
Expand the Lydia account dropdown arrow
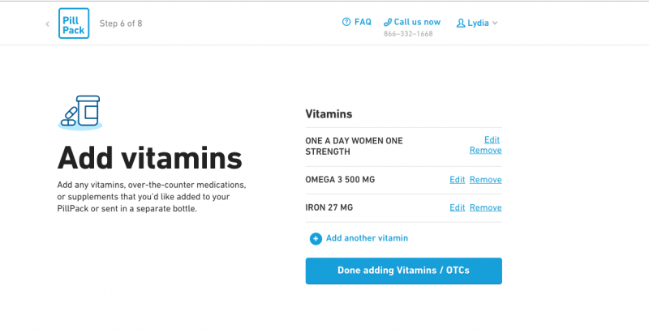coord(495,23)
